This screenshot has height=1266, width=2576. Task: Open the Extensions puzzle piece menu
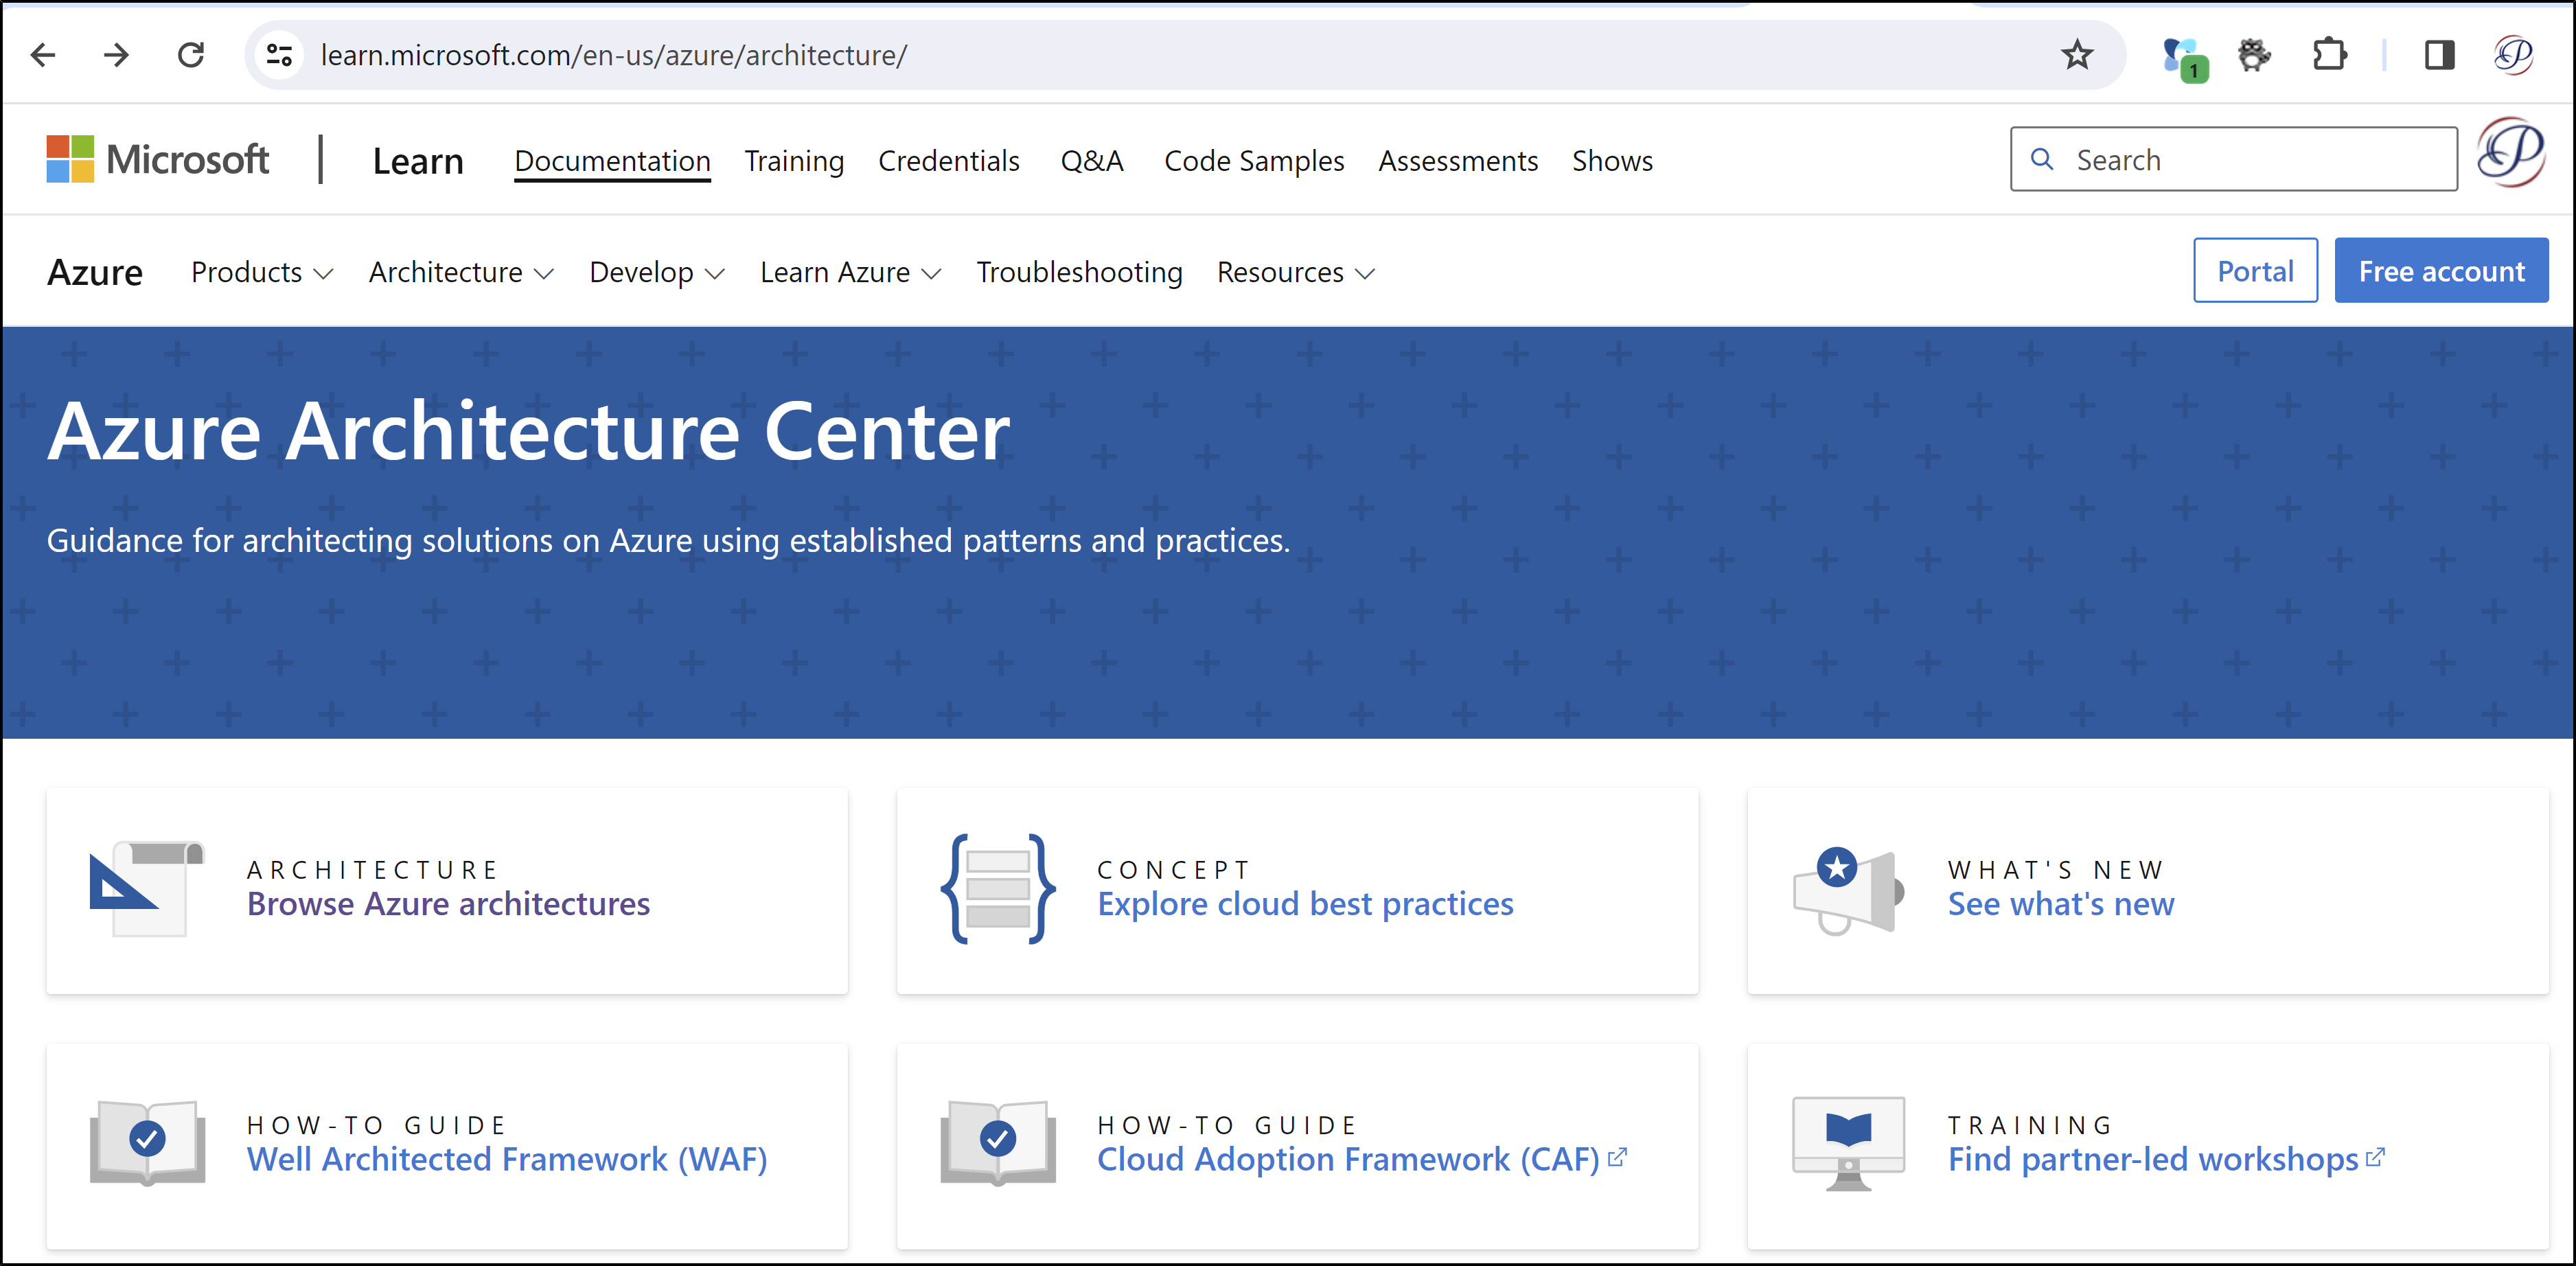tap(2330, 55)
